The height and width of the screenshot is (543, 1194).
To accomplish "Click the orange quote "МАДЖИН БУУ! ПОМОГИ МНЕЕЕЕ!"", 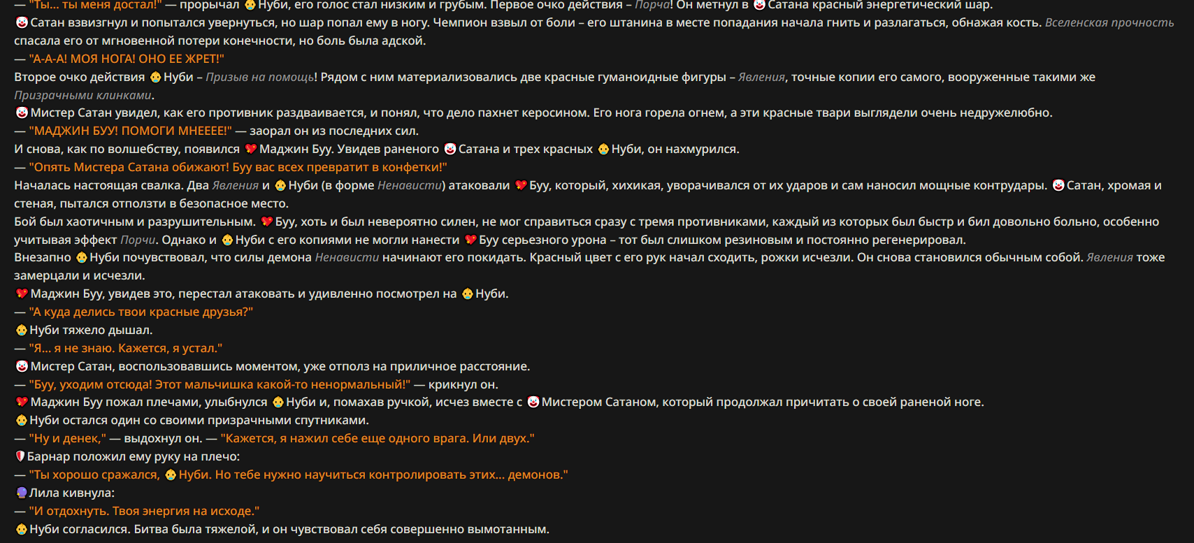I will click(131, 131).
